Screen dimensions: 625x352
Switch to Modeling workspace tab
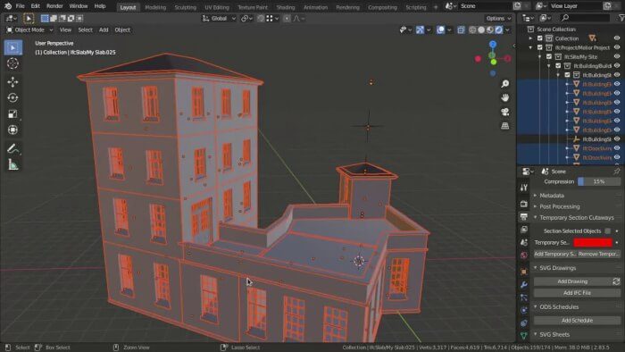[155, 7]
